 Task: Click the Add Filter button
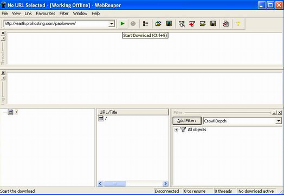187,121
